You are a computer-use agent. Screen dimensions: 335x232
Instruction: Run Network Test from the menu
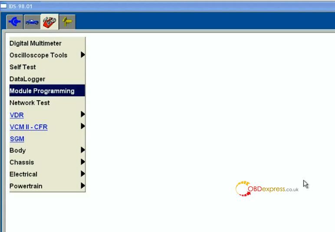point(30,103)
